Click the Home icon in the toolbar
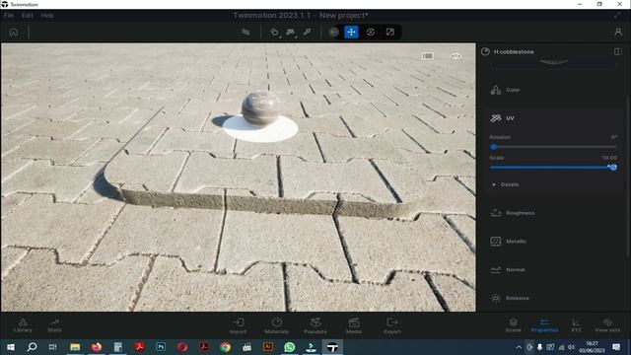This screenshot has height=355, width=631. tap(13, 32)
